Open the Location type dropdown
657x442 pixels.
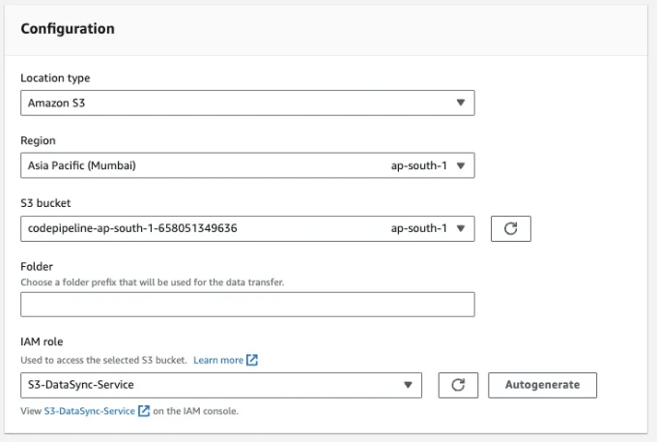click(x=247, y=103)
